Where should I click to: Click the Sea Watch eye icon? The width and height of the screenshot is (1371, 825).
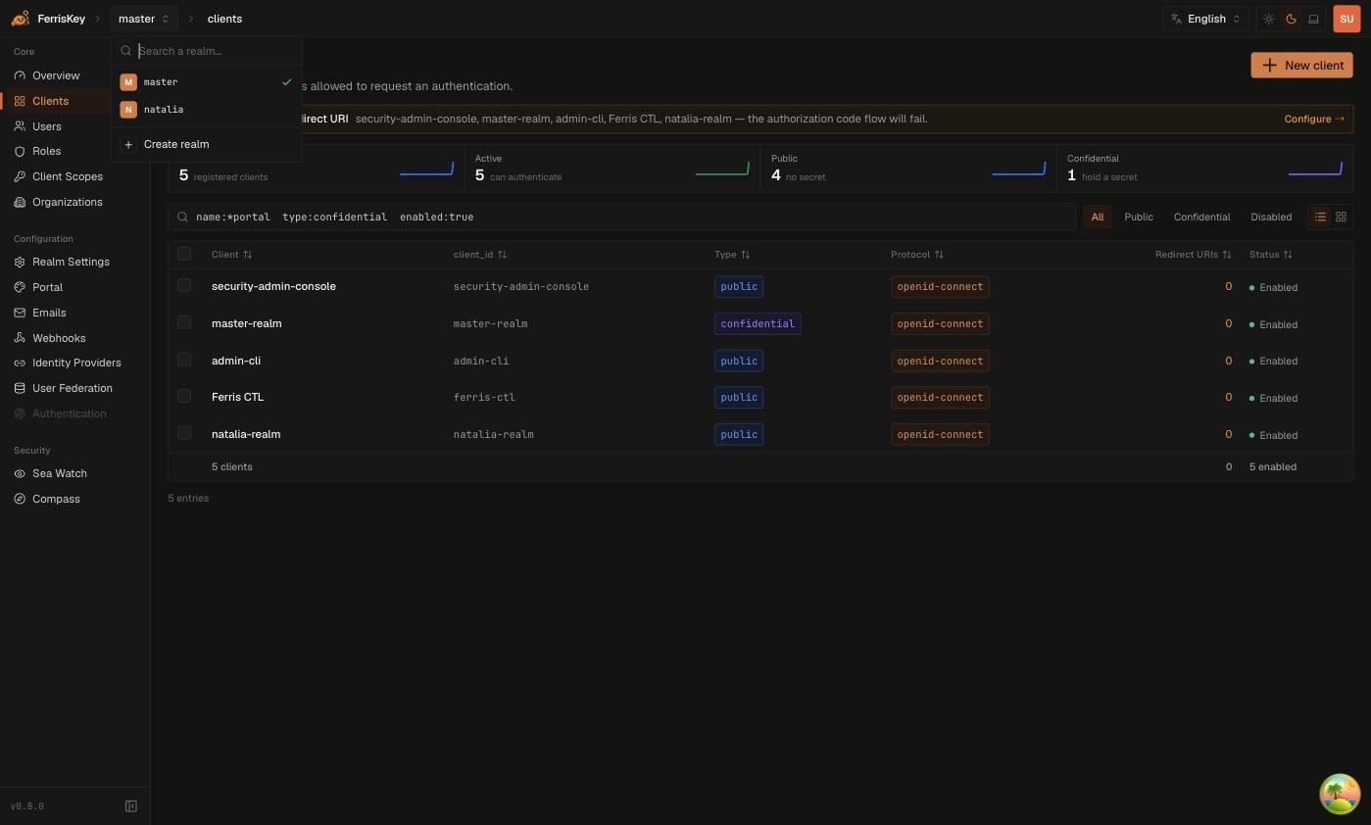[x=20, y=473]
